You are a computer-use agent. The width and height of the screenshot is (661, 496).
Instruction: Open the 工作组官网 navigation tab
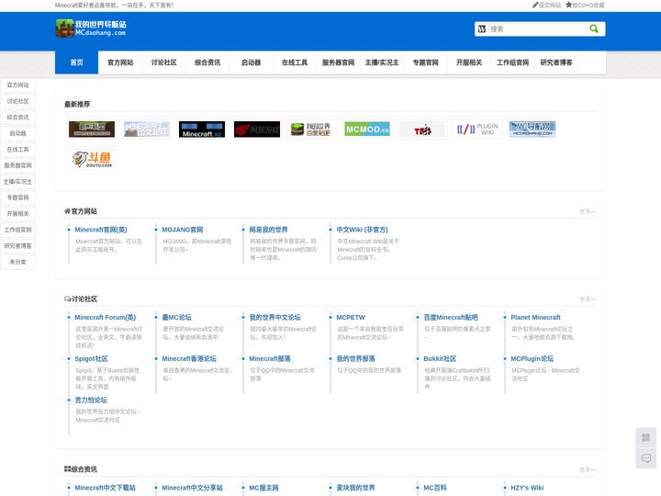(512, 62)
